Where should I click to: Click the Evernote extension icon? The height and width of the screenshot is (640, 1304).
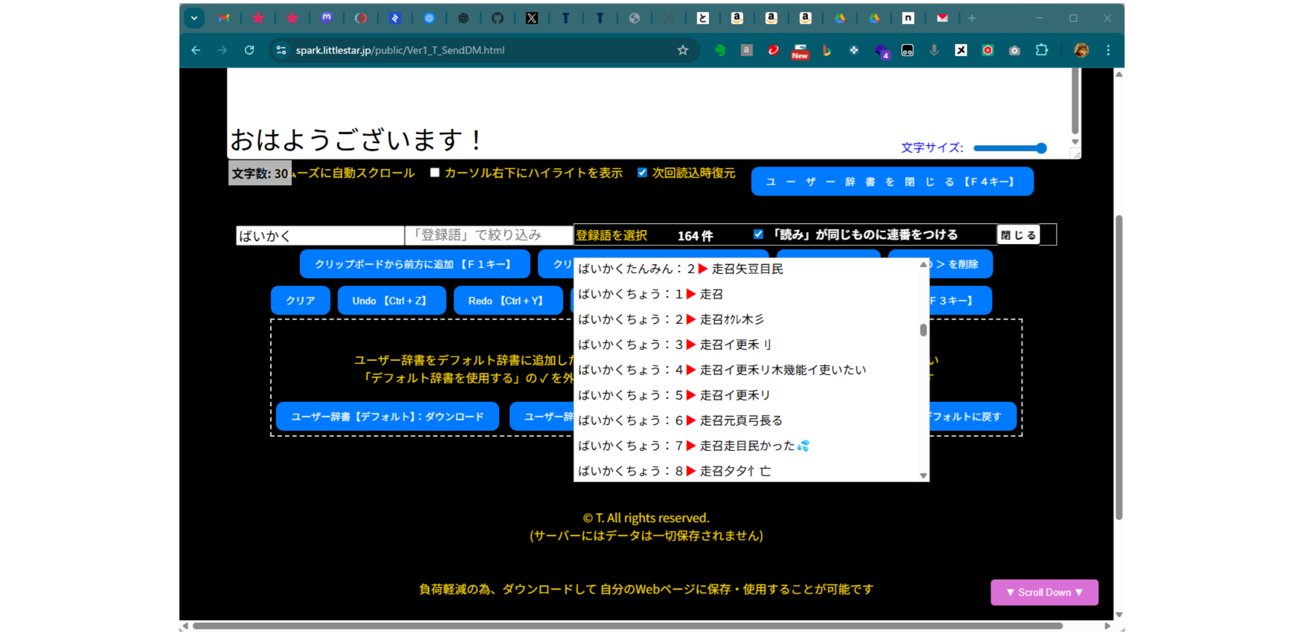pos(720,50)
